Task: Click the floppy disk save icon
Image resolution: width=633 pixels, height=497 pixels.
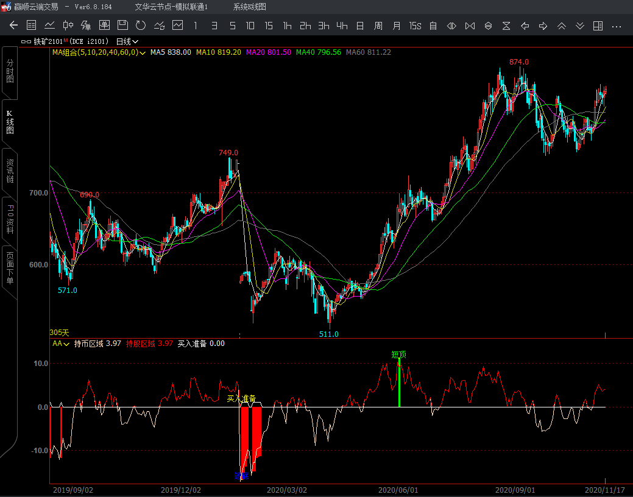Action: point(122,26)
